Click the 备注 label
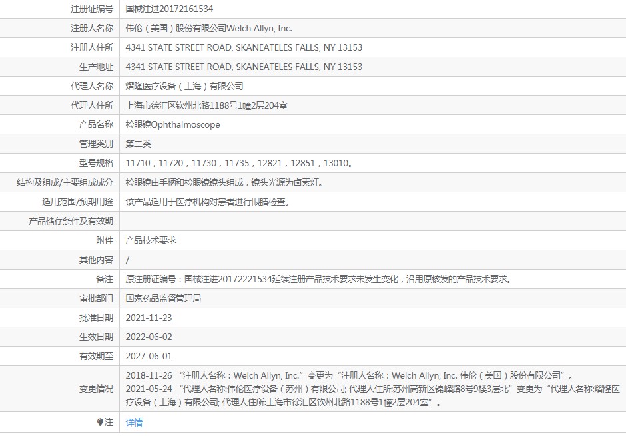The height and width of the screenshot is (436, 626). 105,279
